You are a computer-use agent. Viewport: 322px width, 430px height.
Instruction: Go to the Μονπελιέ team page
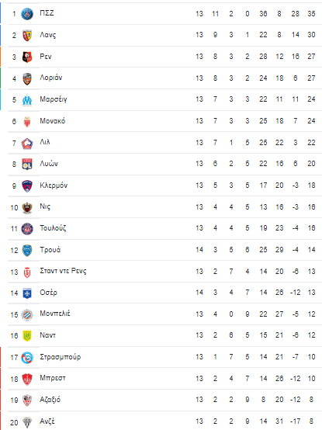point(55,314)
